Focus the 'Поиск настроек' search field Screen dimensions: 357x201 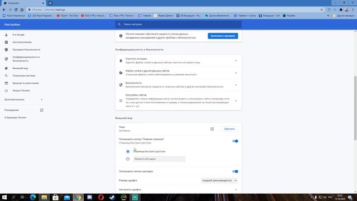(x=178, y=24)
